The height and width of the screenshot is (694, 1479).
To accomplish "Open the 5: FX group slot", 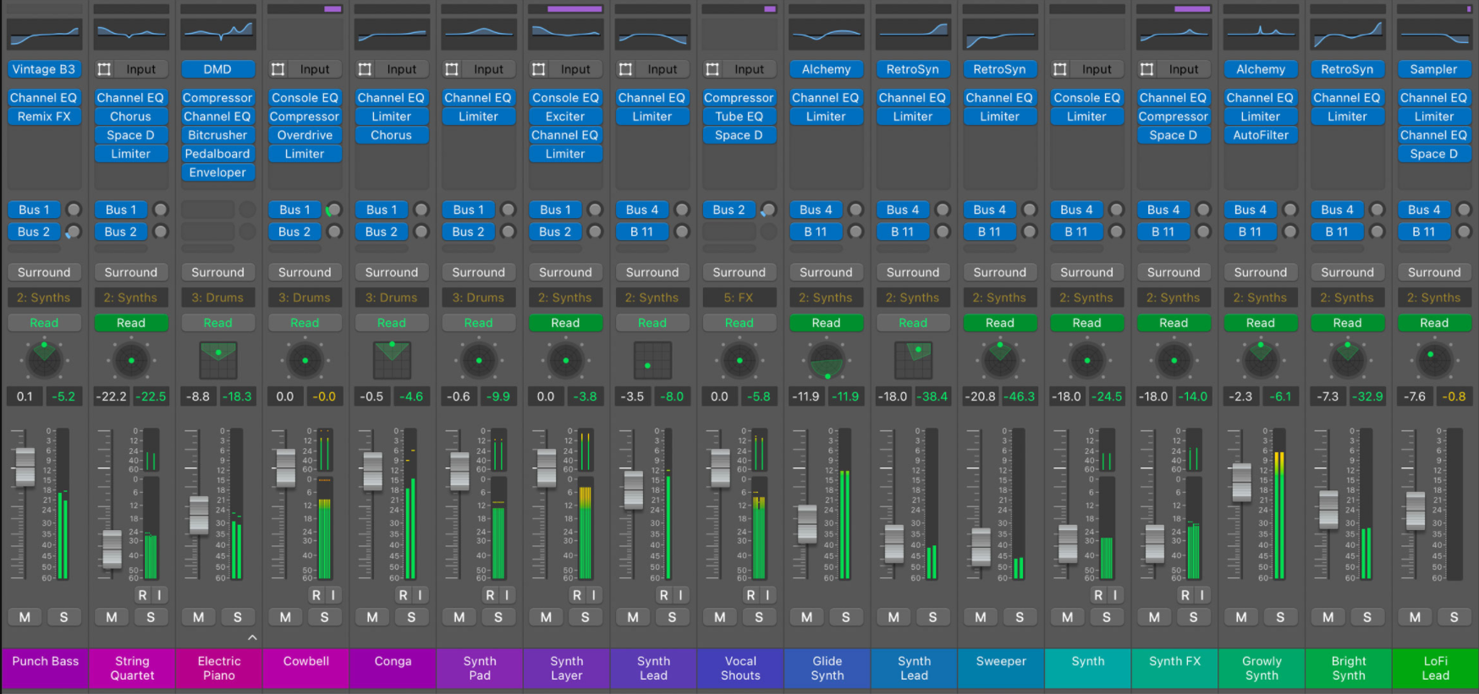I will point(739,298).
